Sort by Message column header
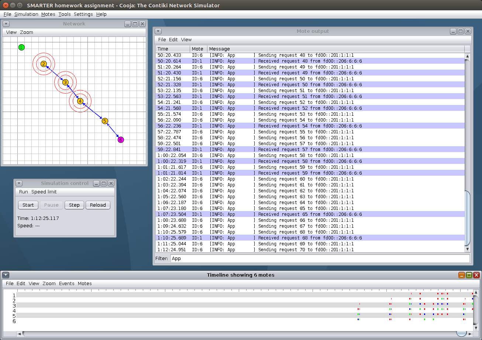482x340 pixels. click(x=335, y=49)
